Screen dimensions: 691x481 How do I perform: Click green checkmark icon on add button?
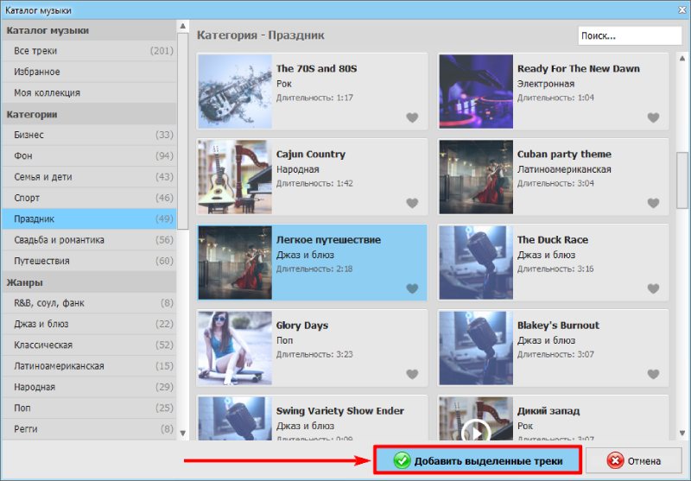click(402, 461)
